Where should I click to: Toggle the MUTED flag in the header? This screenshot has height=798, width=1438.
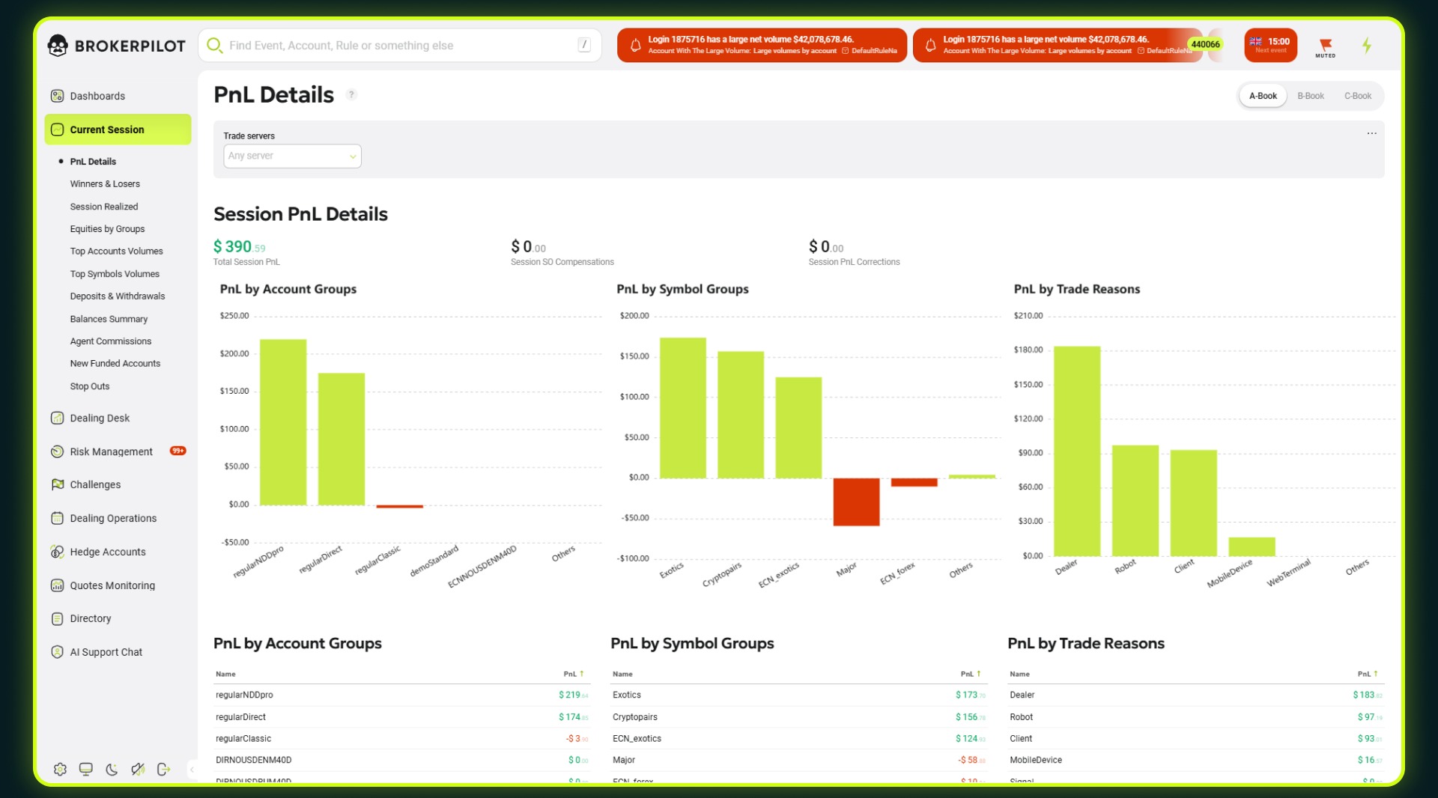coord(1326,45)
